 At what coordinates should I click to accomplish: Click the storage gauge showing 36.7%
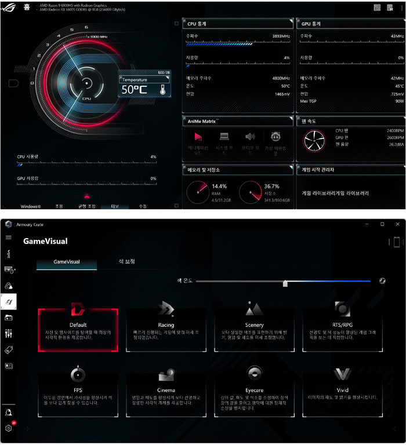[251, 192]
